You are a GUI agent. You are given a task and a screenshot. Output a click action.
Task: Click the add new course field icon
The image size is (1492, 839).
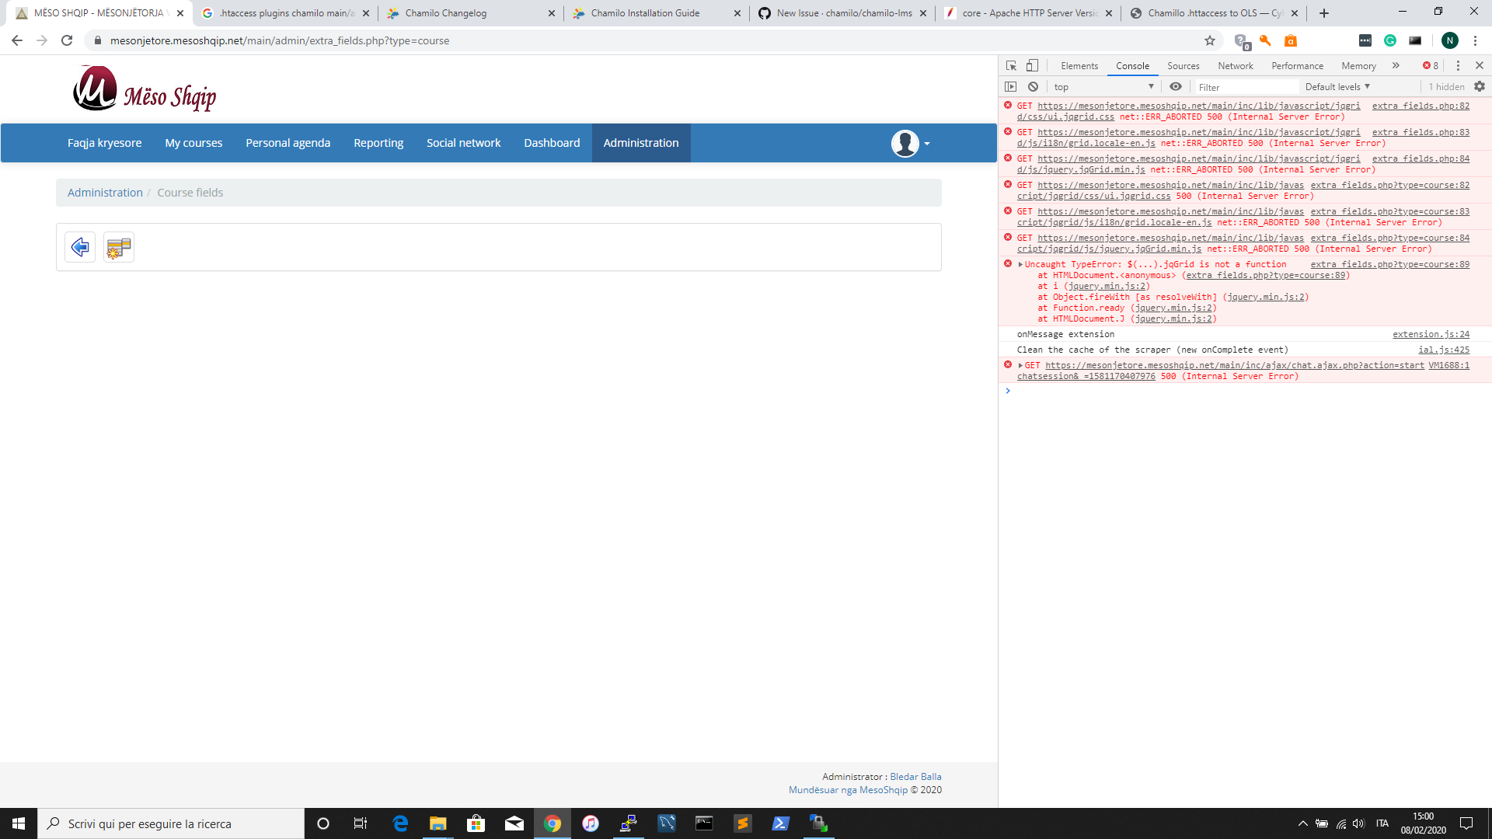click(x=118, y=246)
